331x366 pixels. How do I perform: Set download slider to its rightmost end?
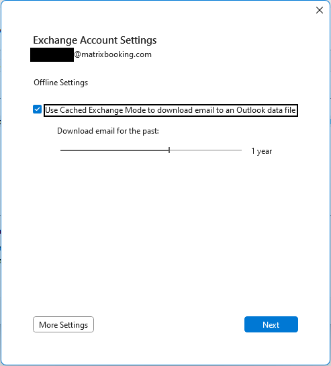(x=241, y=150)
